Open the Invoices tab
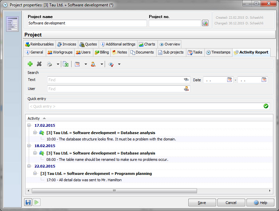 67,44
